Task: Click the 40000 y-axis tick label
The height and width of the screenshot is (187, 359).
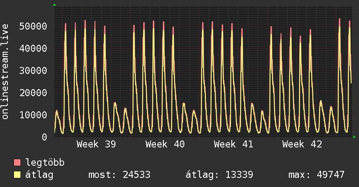Action: [x=33, y=48]
